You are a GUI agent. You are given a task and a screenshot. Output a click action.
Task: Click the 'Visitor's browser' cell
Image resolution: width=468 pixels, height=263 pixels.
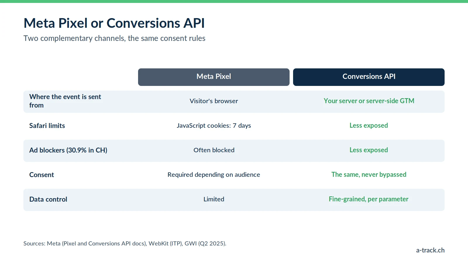click(214, 101)
